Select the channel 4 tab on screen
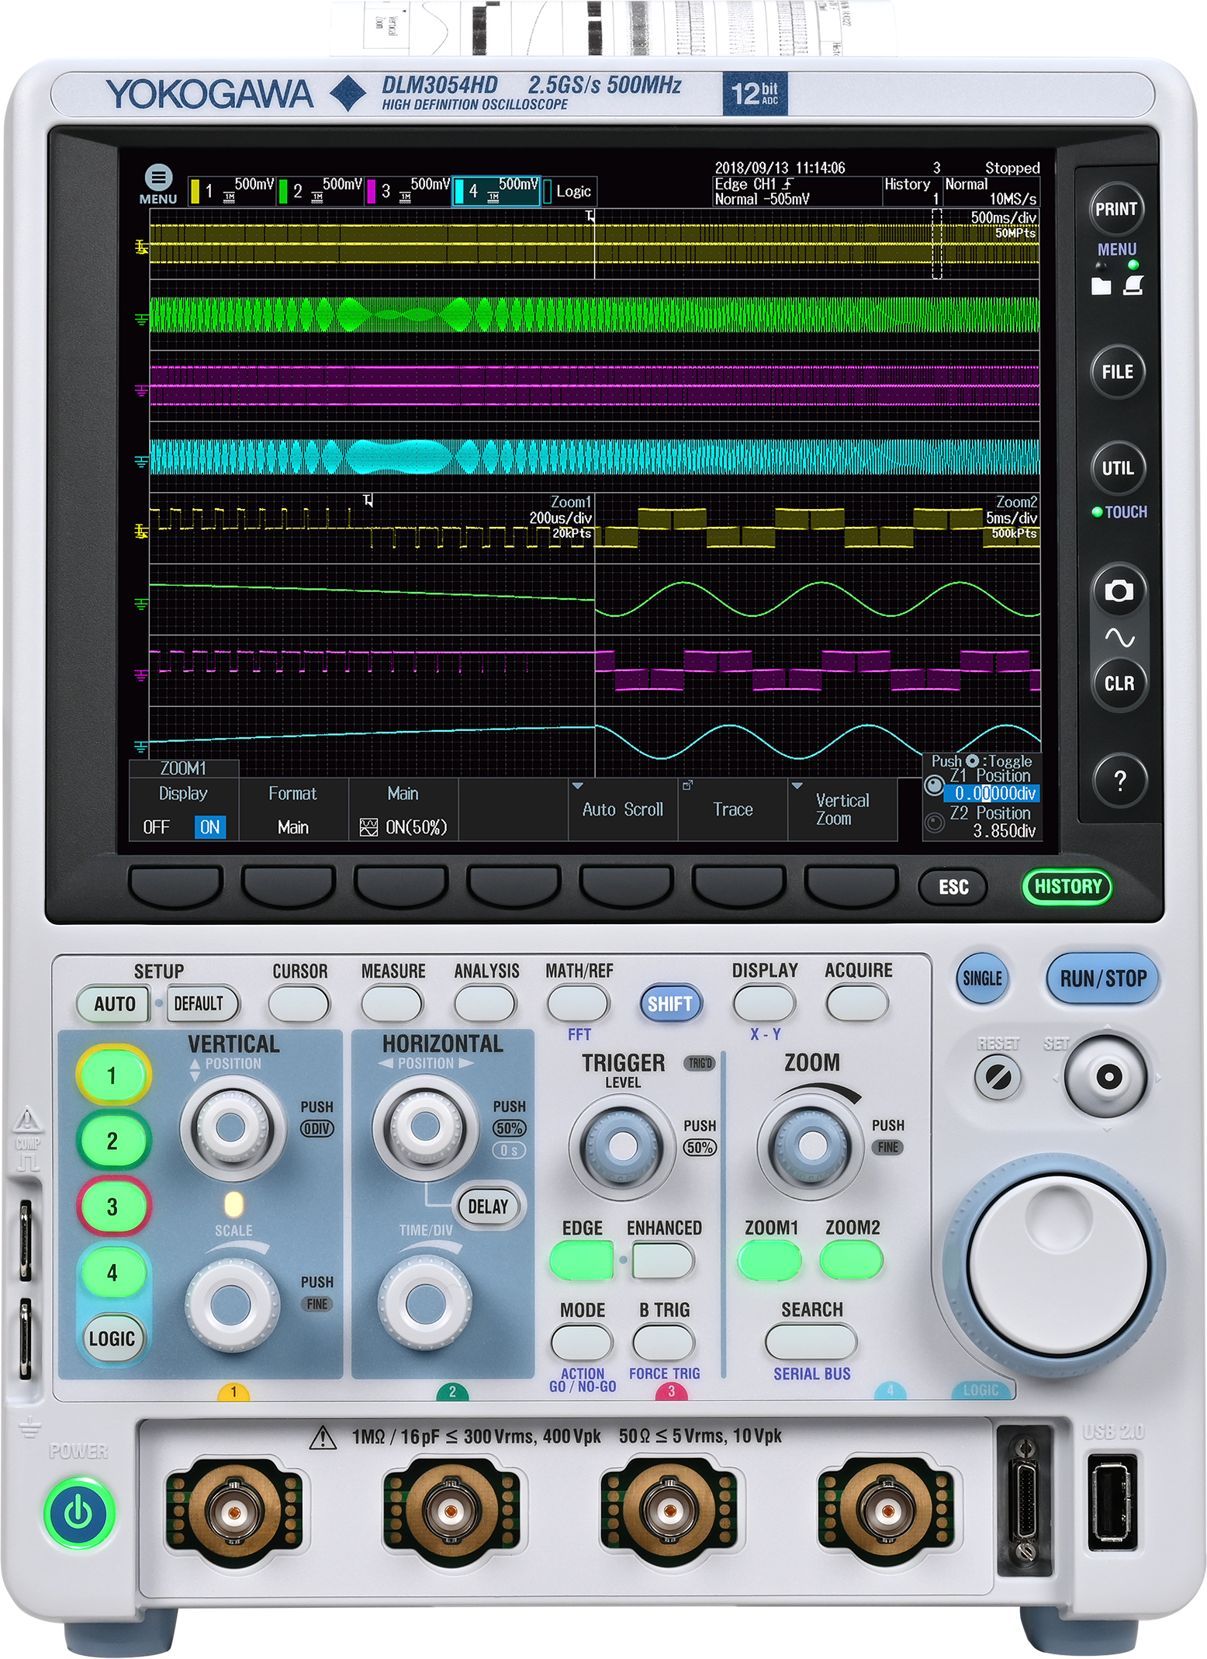This screenshot has width=1207, height=1659. click(x=496, y=191)
